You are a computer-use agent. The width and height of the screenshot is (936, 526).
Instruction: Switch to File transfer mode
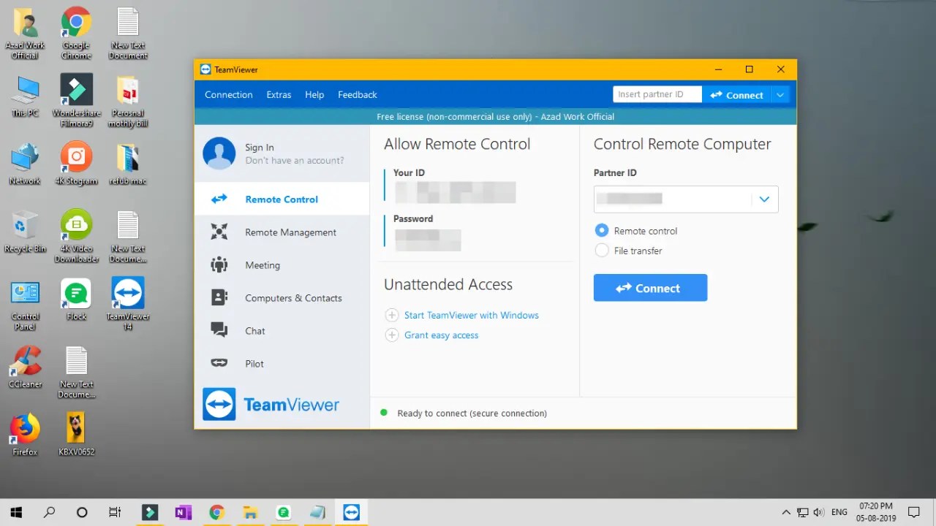pos(601,251)
